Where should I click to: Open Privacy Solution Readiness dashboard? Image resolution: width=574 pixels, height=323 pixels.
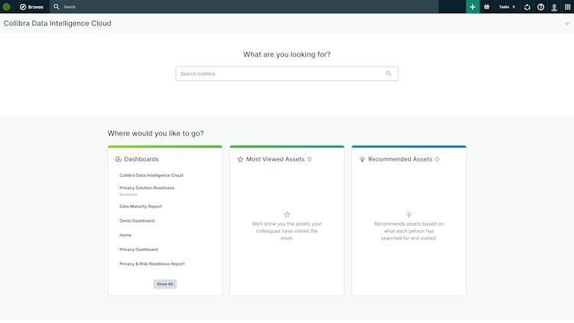point(147,188)
